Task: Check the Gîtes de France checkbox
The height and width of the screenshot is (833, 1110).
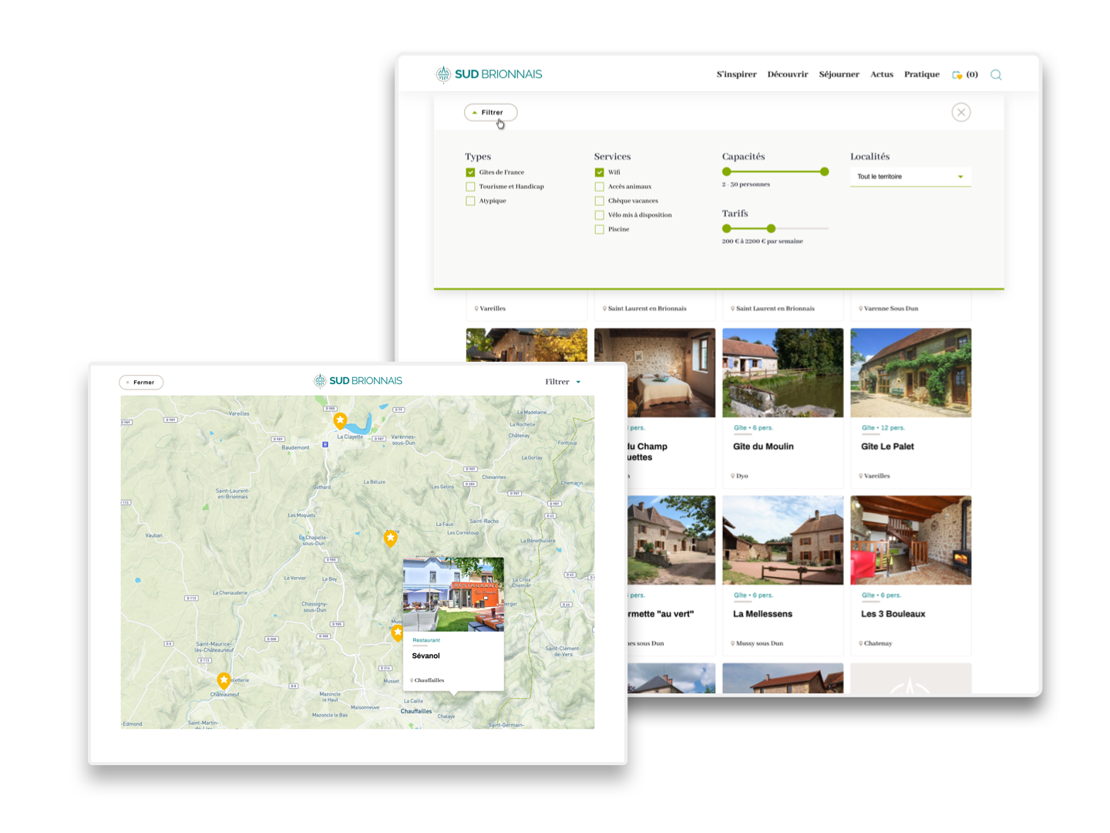Action: 470,173
